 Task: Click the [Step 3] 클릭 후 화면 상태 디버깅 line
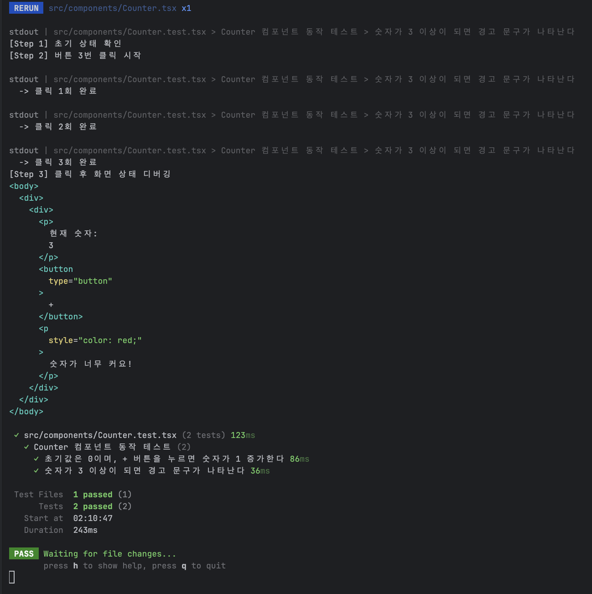click(x=90, y=174)
